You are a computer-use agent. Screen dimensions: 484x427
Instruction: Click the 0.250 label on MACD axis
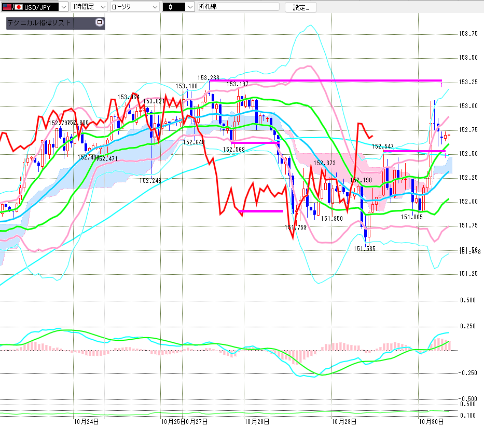tap(468, 326)
